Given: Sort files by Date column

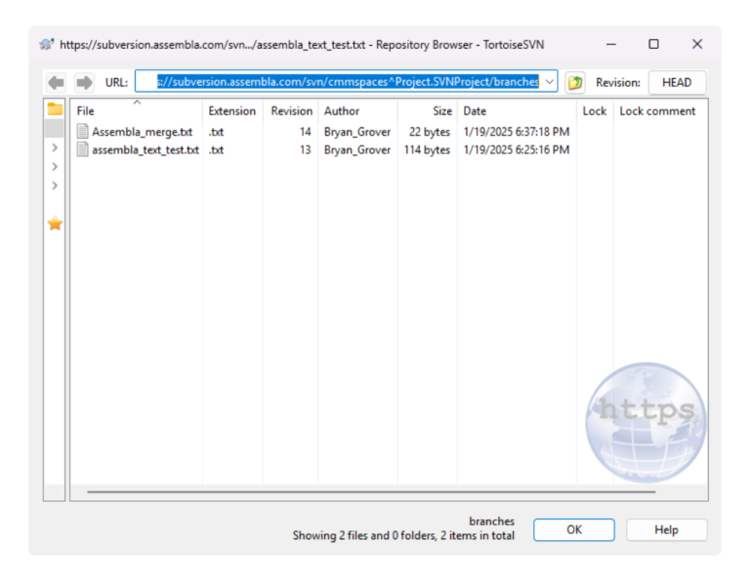Looking at the screenshot, I should point(475,111).
